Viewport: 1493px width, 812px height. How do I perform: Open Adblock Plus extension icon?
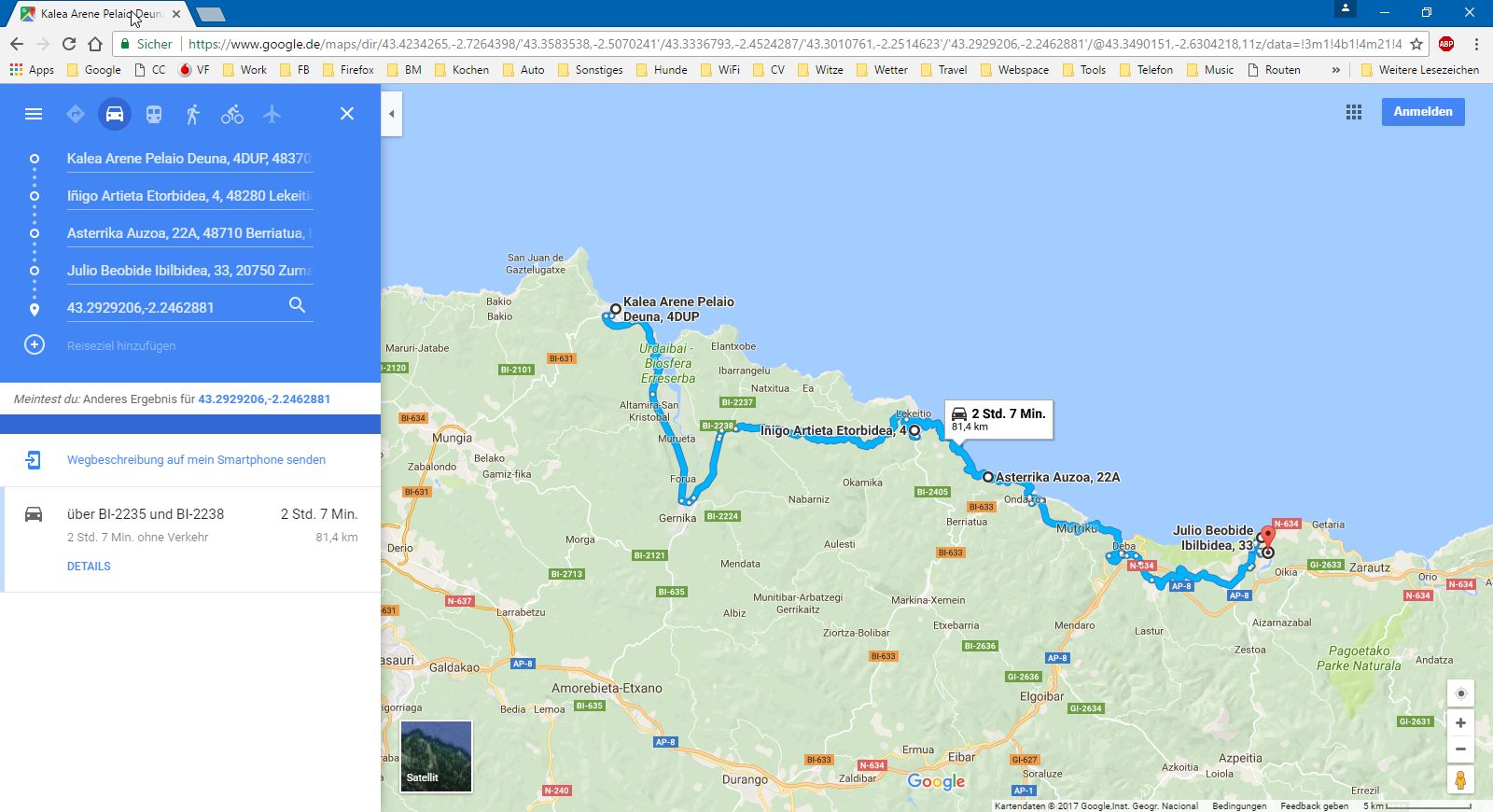[1446, 44]
